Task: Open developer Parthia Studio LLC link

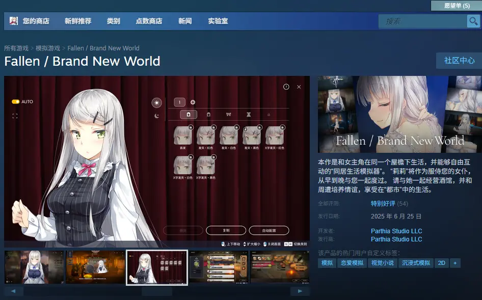Action: (x=396, y=231)
